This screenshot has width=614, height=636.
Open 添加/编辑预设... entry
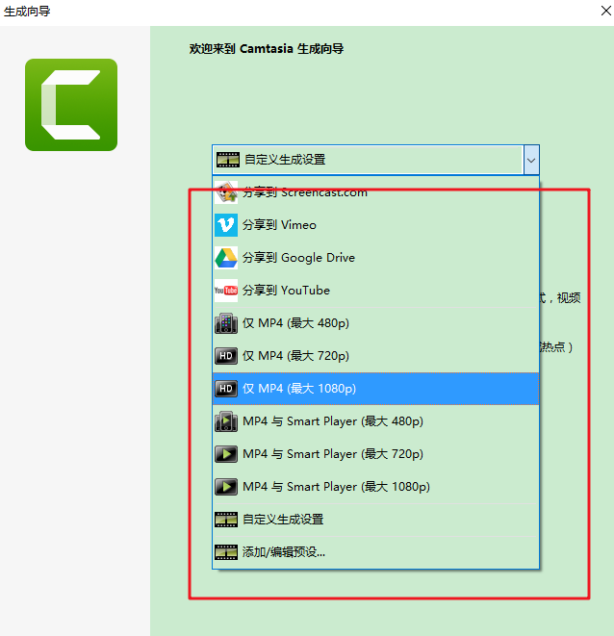tap(375, 552)
